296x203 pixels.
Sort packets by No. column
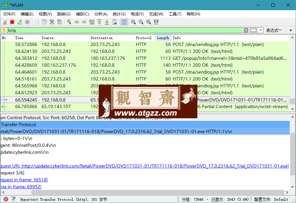[x=7, y=38]
